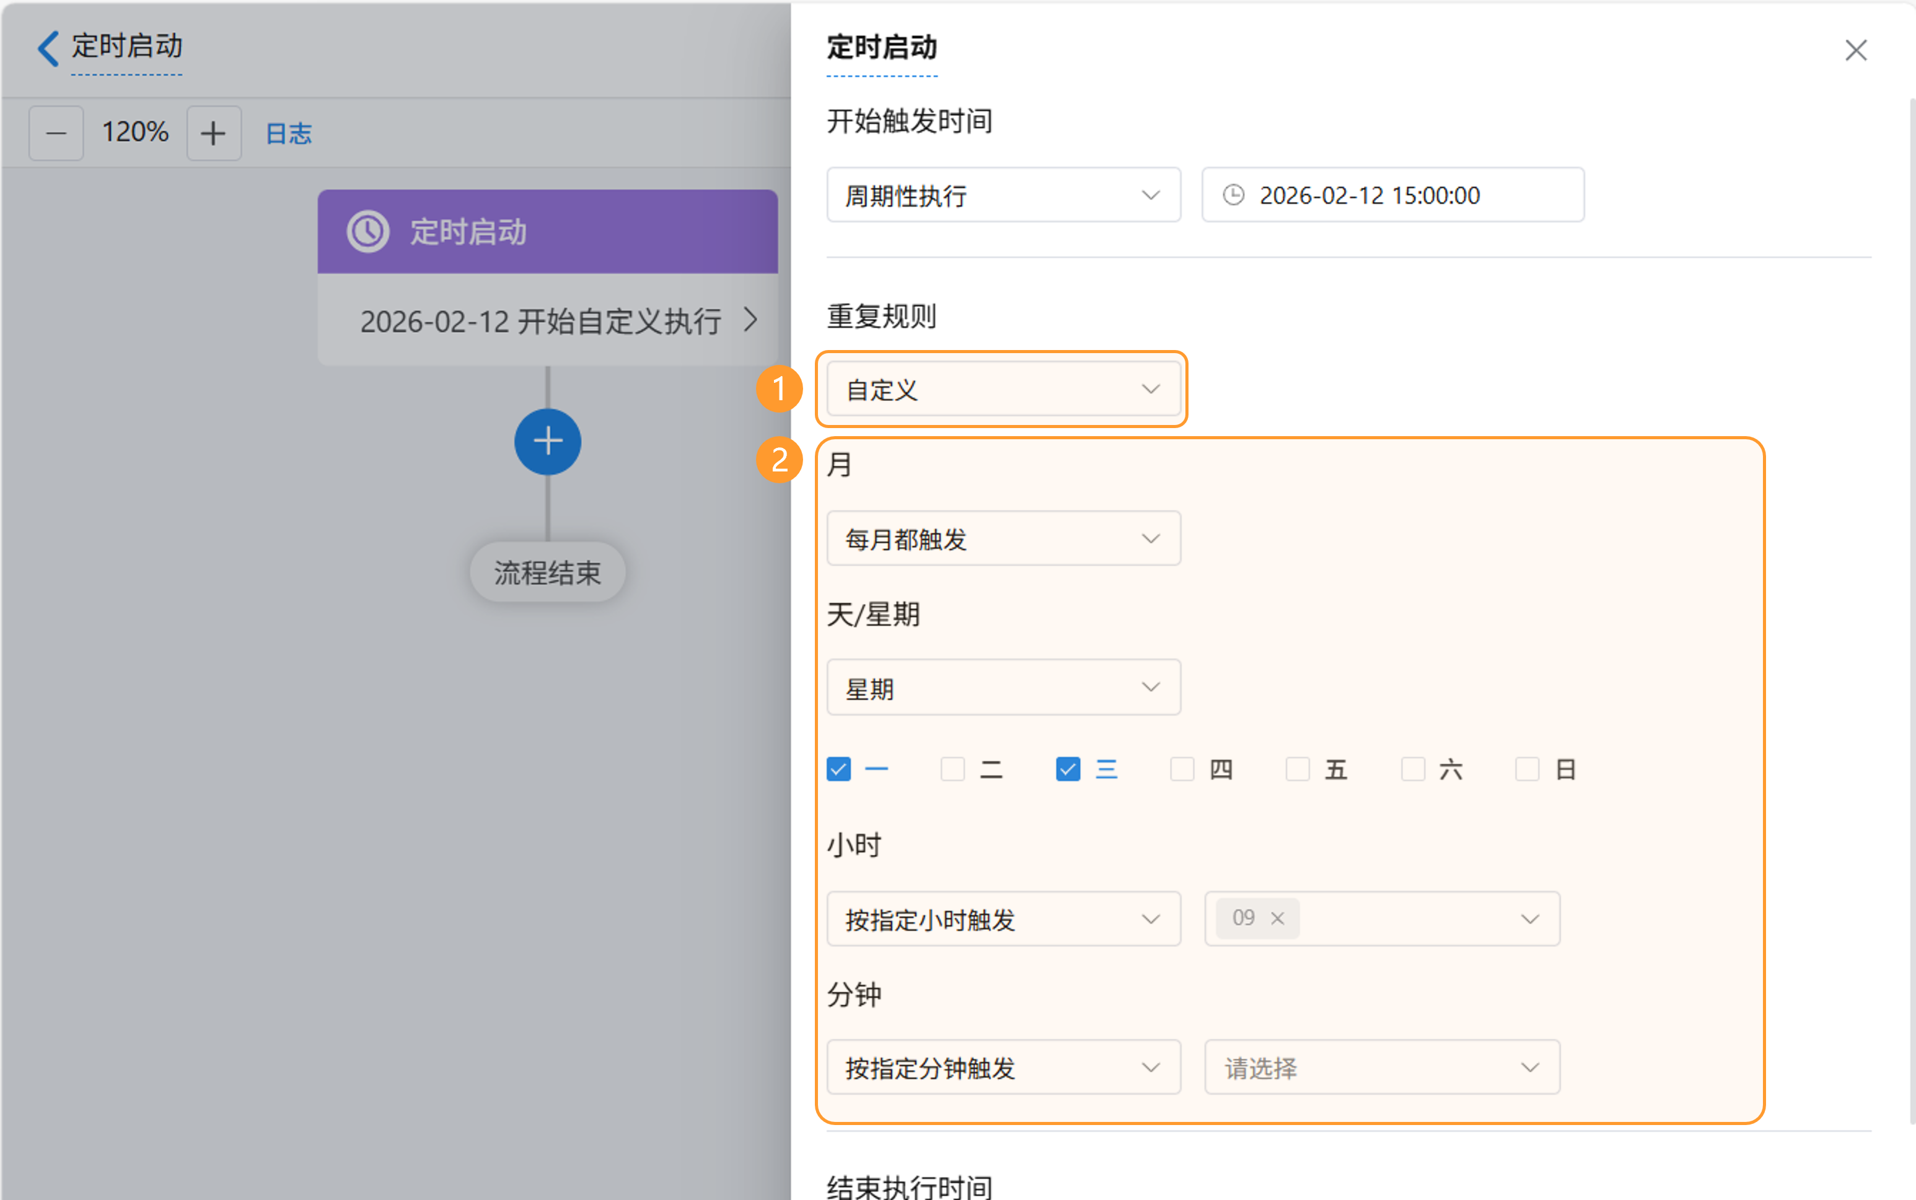Uncheck the 一 (Monday) checkbox
The image size is (1916, 1200).
pos(839,769)
